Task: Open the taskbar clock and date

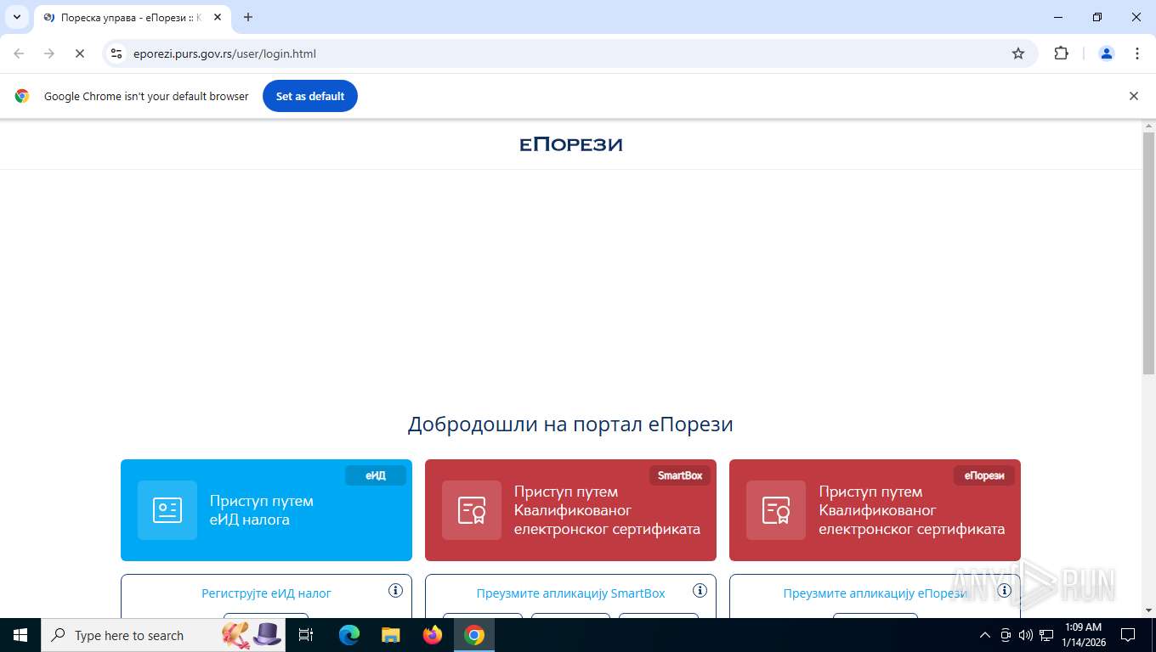Action: click(x=1083, y=635)
